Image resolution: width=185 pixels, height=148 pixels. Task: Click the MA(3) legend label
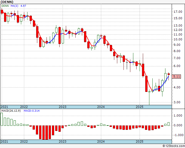(x=14, y=6)
